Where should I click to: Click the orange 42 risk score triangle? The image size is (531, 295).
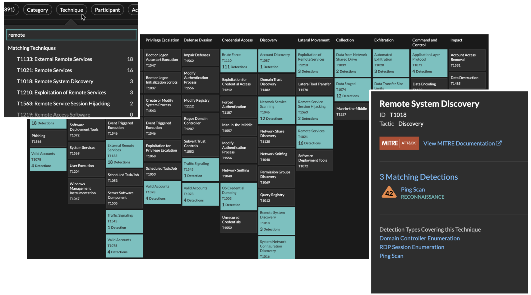pyautogui.click(x=389, y=192)
